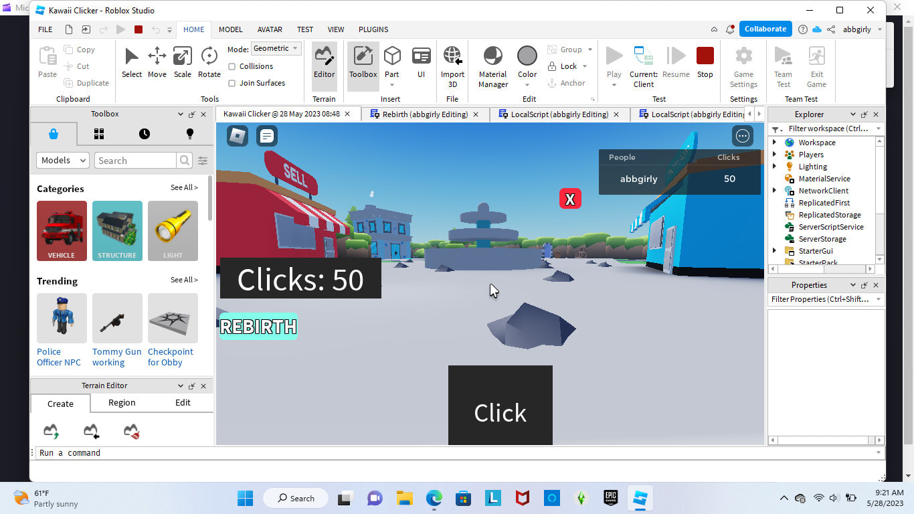Expand the Lighting tree node

point(775,167)
